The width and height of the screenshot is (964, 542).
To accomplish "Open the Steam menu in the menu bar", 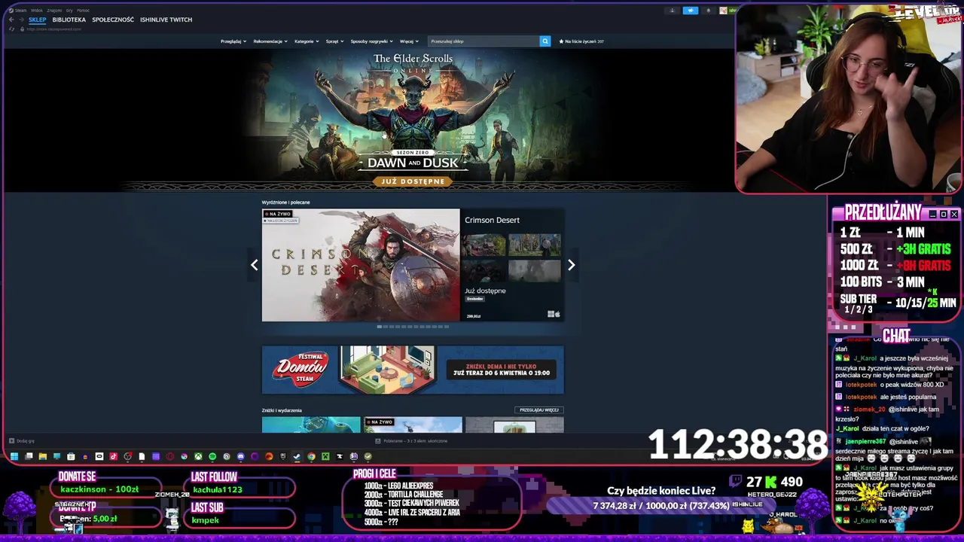I will 20,11.
